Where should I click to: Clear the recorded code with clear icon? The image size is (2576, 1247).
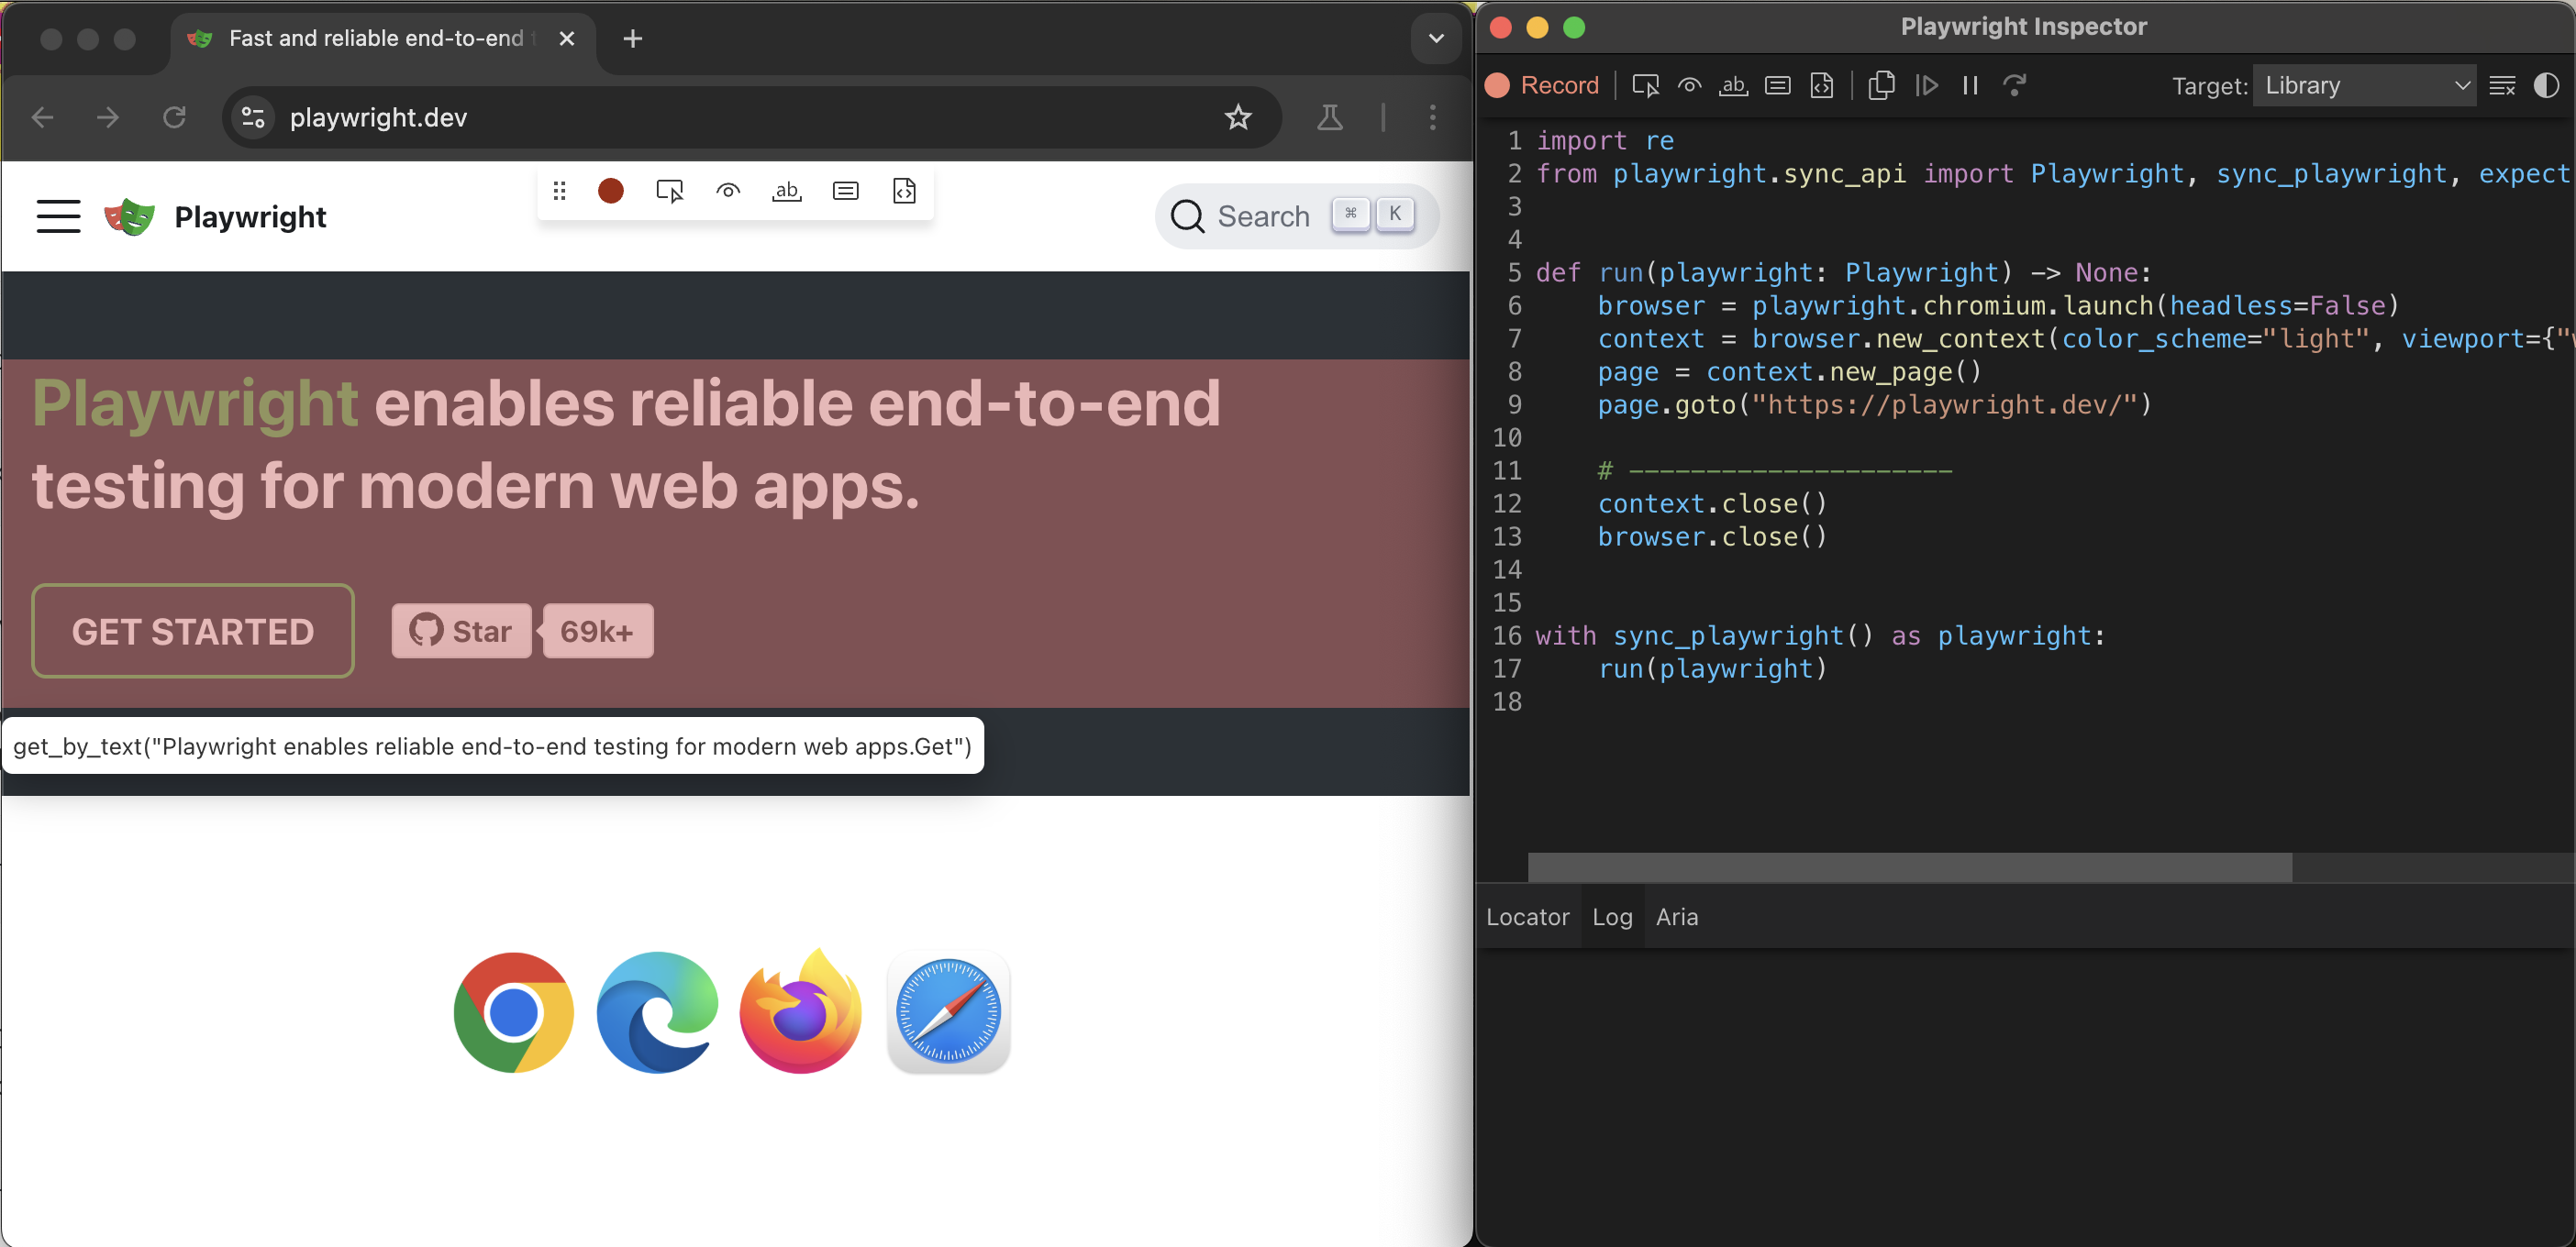[2501, 86]
